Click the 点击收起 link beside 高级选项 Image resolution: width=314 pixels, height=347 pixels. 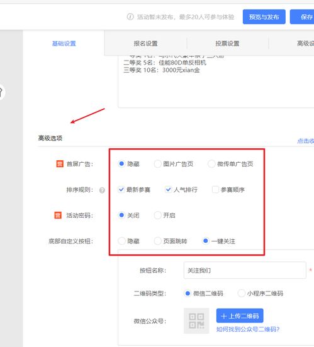pyautogui.click(x=306, y=141)
